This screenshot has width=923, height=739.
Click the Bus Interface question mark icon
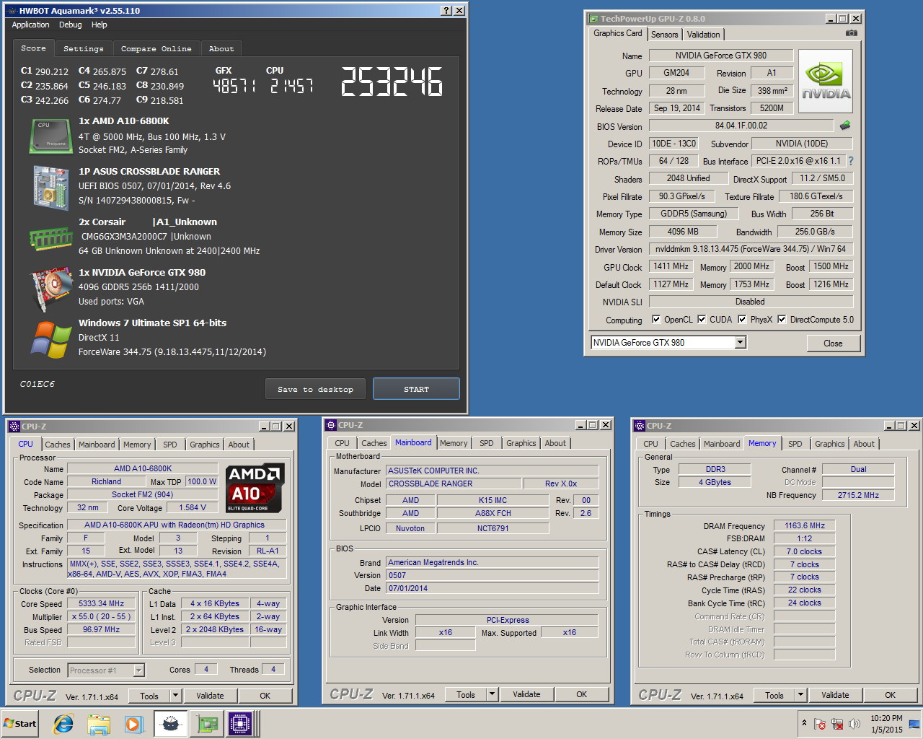tap(850, 161)
